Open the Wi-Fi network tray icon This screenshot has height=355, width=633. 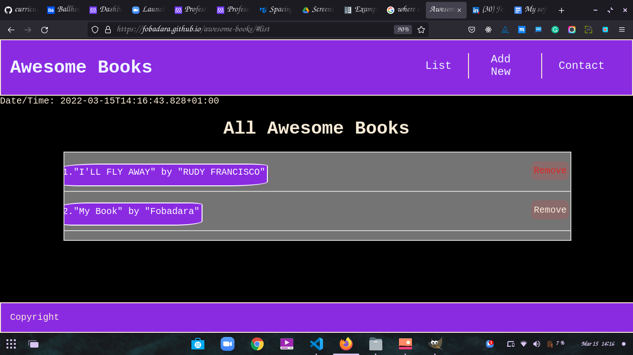pyautogui.click(x=524, y=344)
